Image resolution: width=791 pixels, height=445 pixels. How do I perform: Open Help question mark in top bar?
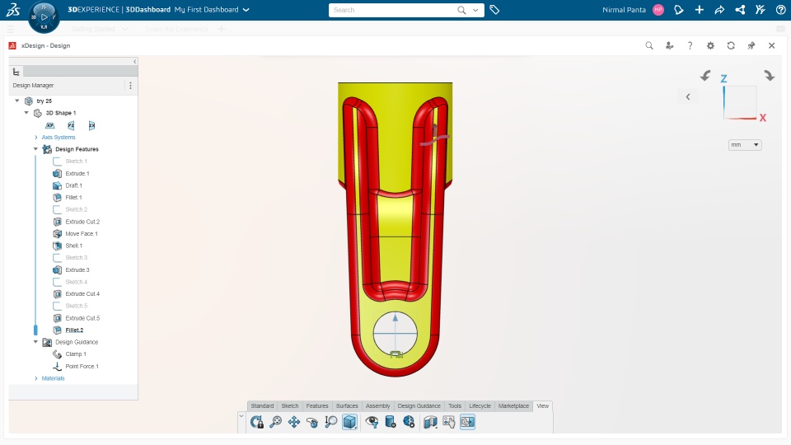[780, 10]
